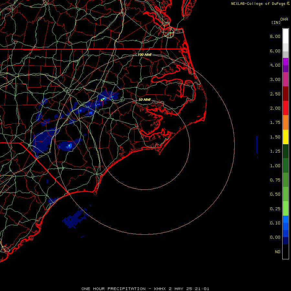Screen dimensions: 291x291
Task: Click the ND legend label
Action: point(278,252)
